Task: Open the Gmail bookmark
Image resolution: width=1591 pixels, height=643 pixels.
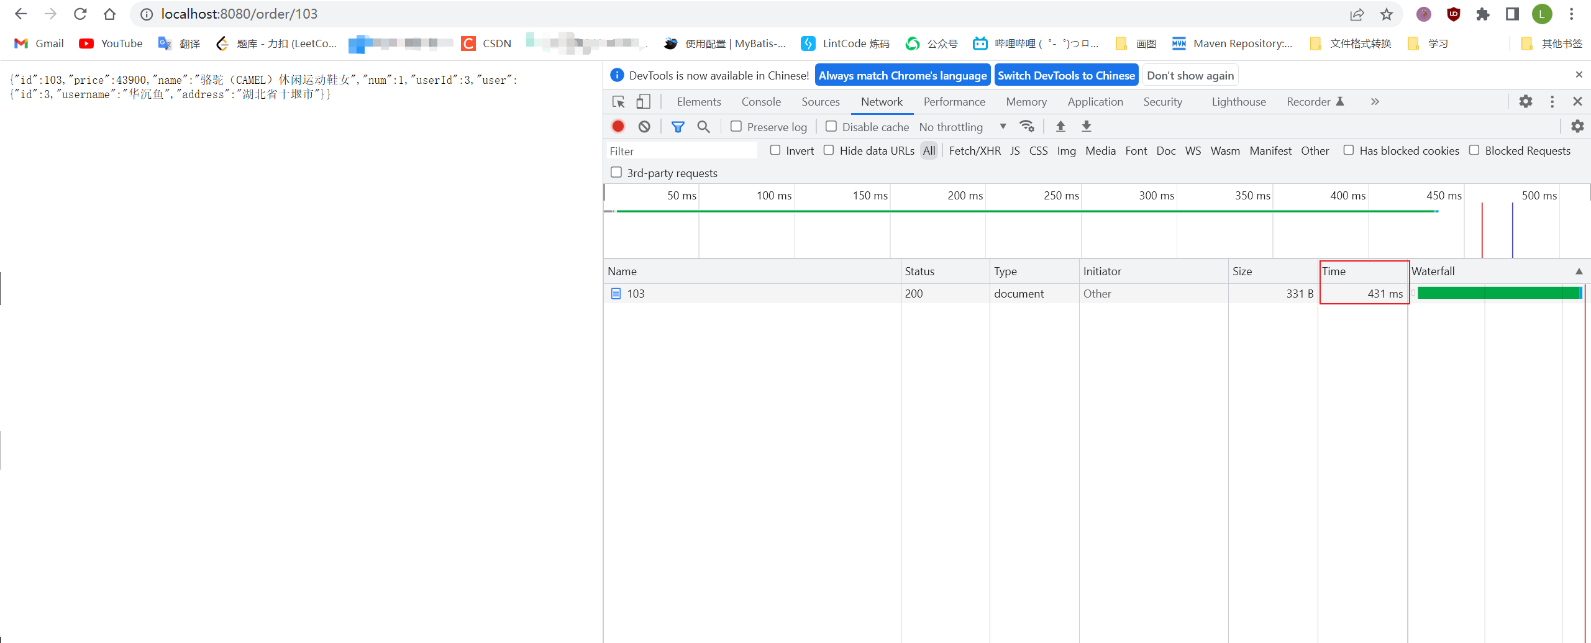Action: 39,43
